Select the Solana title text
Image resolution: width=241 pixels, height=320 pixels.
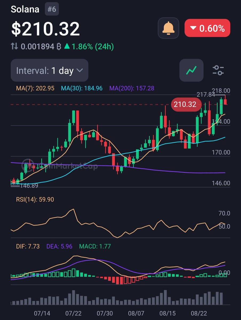point(25,9)
